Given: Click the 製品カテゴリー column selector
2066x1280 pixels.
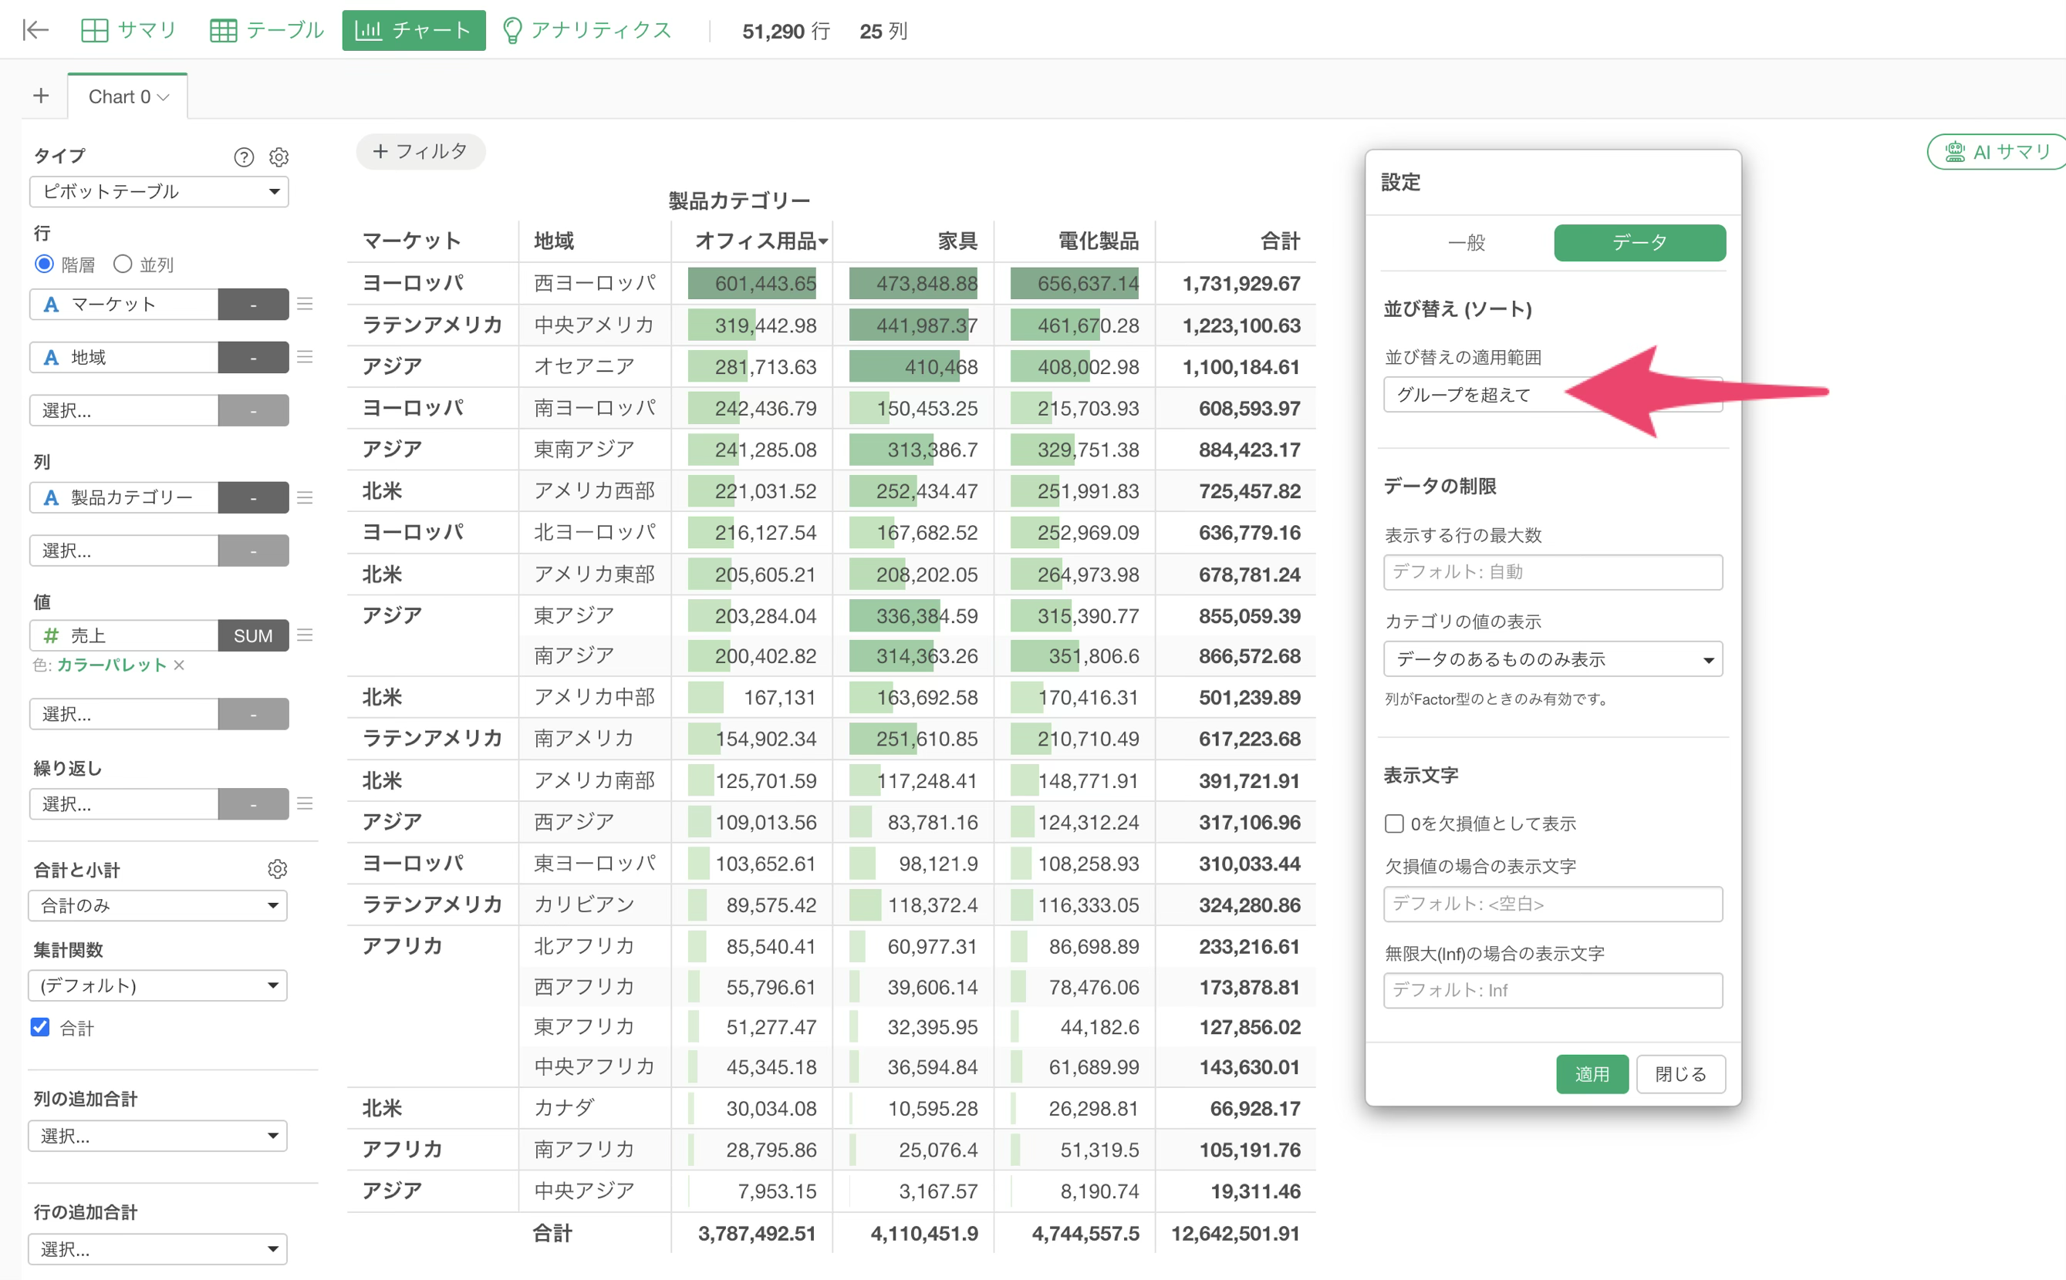Looking at the screenshot, I should (123, 497).
